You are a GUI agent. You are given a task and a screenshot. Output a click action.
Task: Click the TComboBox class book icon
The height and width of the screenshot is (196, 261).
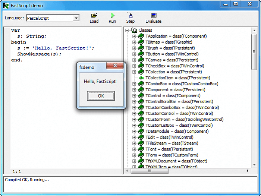141,84
